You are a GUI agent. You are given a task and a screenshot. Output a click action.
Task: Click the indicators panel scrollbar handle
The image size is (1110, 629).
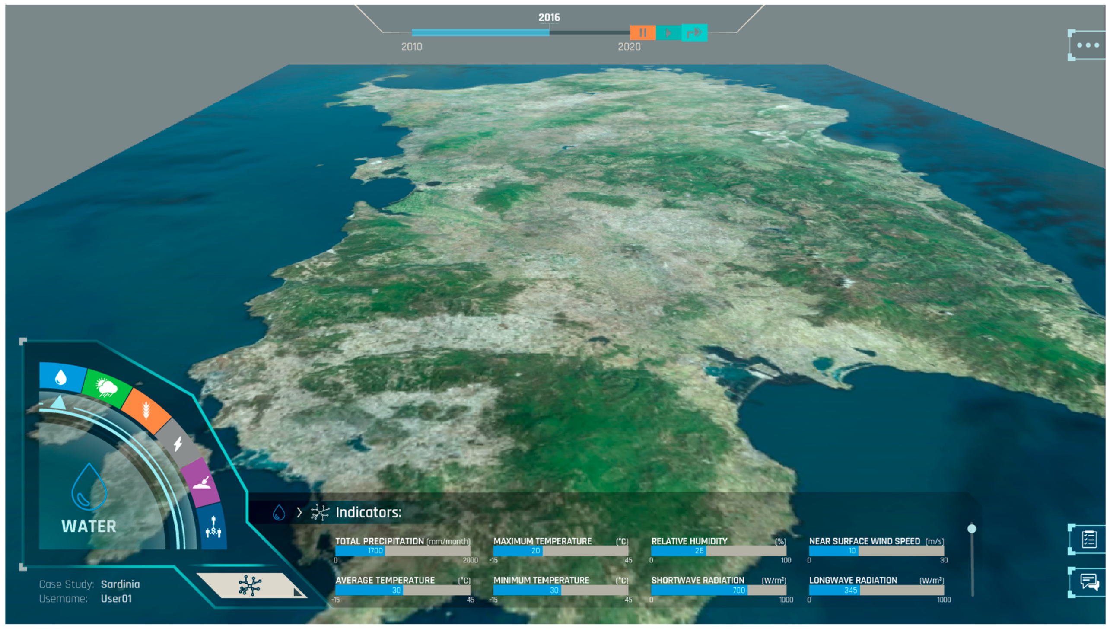point(972,529)
